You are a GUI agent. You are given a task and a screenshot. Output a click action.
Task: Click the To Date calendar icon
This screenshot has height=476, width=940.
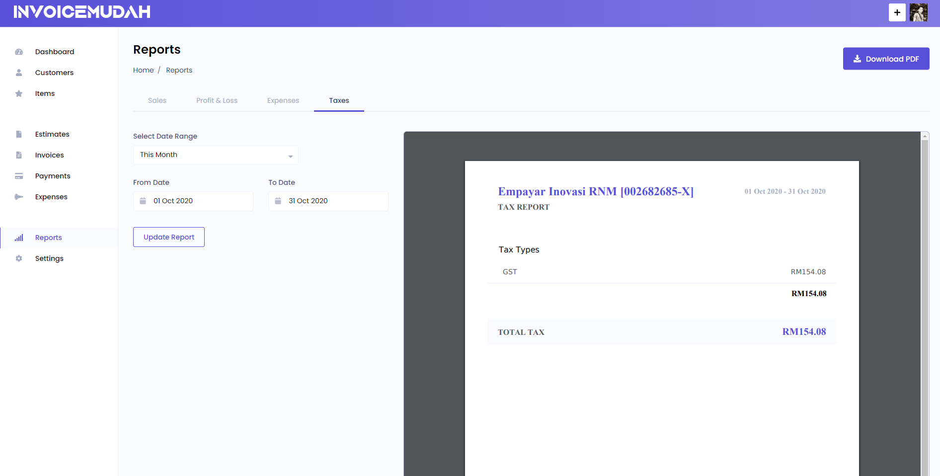pos(279,201)
